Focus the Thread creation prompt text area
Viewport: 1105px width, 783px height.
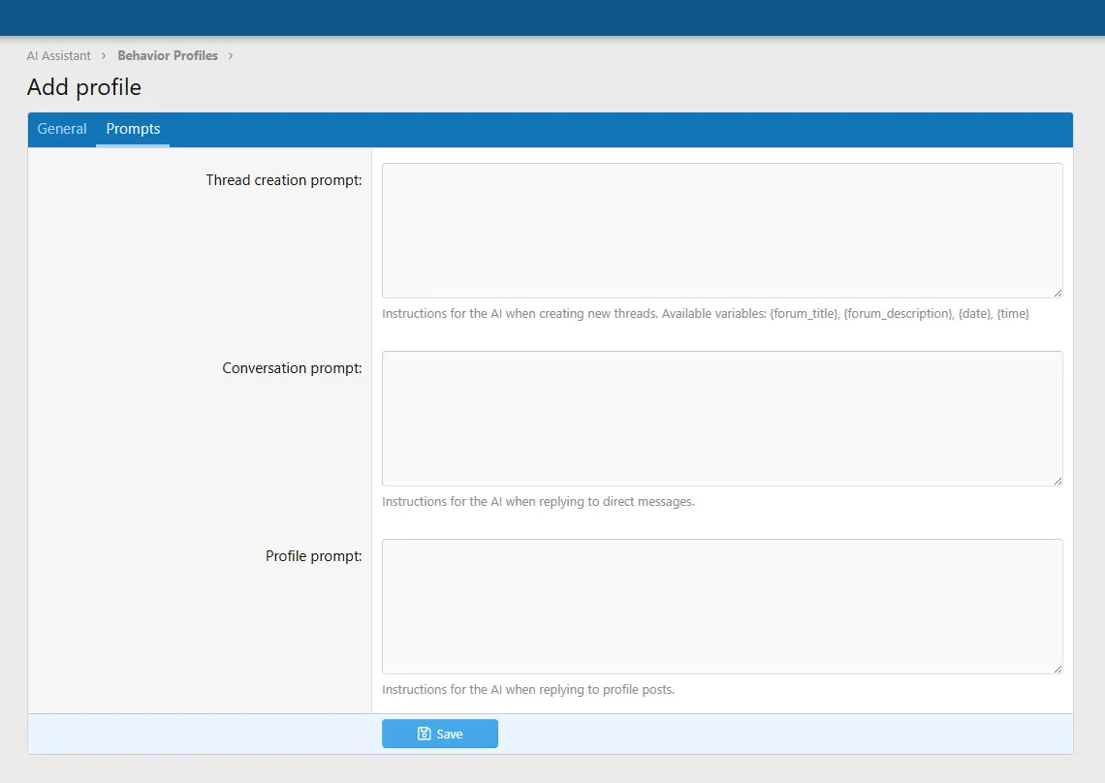point(722,231)
